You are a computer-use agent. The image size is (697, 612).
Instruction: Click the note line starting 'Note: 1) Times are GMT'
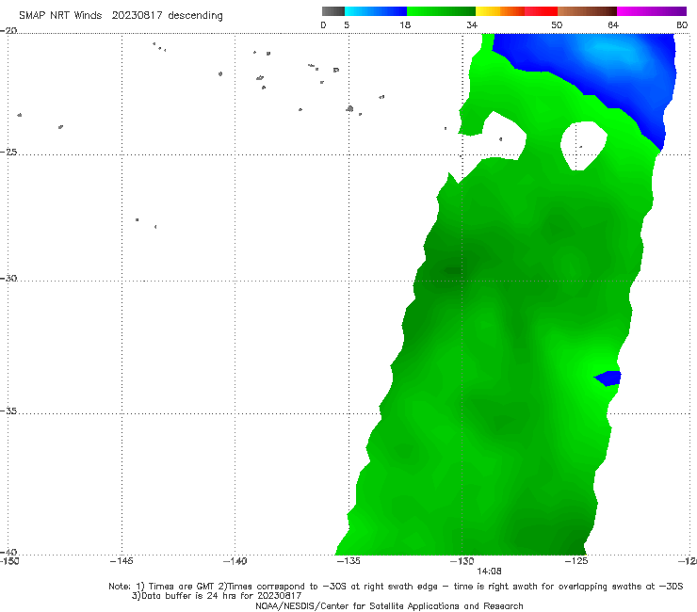click(x=396, y=587)
